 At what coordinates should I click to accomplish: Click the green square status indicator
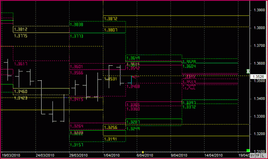click(248, 150)
